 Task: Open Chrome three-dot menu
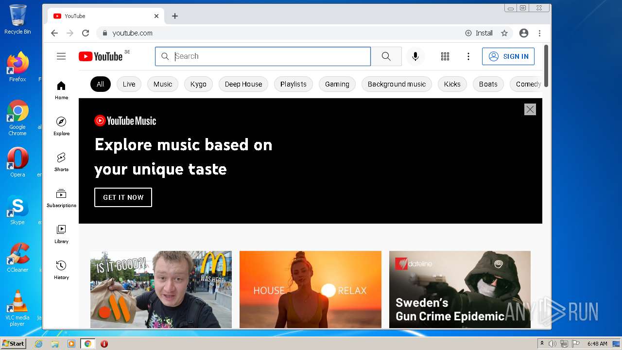[539, 33]
